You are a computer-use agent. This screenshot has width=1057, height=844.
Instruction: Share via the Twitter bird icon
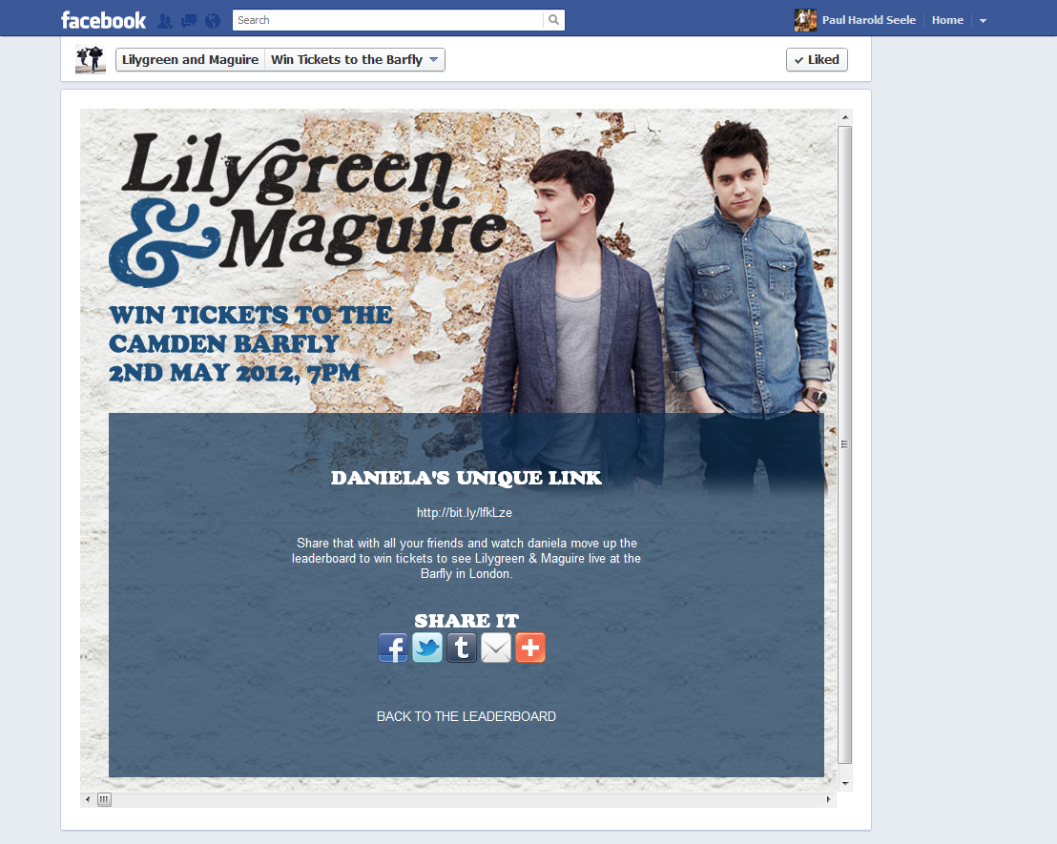coord(427,648)
